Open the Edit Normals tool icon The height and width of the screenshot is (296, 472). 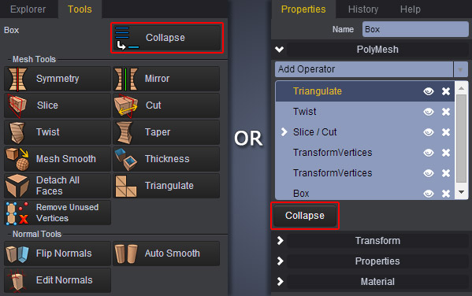pyautogui.click(x=17, y=280)
